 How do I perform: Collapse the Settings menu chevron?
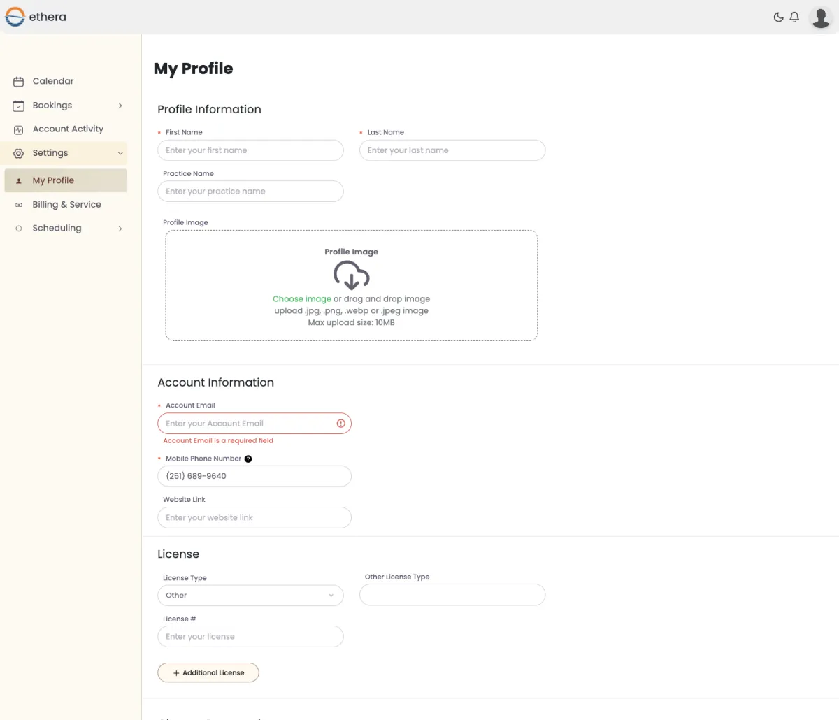tap(120, 153)
